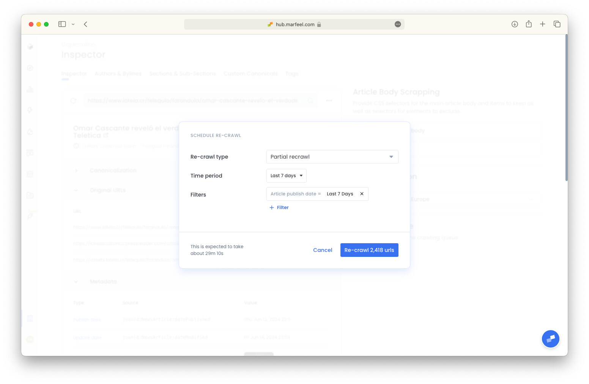This screenshot has width=589, height=384.
Task: Click the site lock icon in address bar
Action: point(319,24)
